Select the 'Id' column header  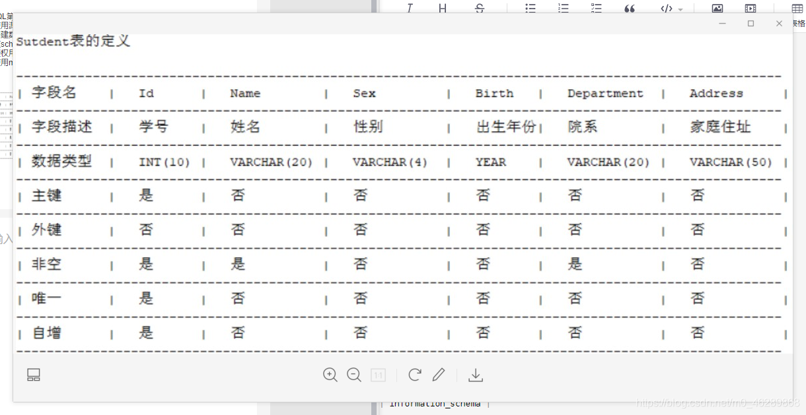coord(147,93)
